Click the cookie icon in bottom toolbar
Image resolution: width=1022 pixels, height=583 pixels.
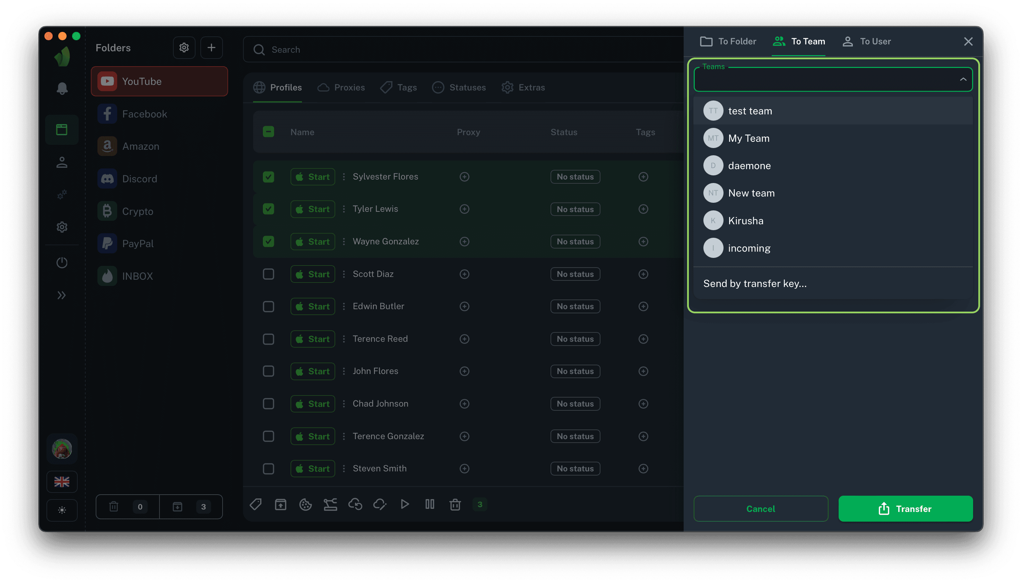point(305,505)
